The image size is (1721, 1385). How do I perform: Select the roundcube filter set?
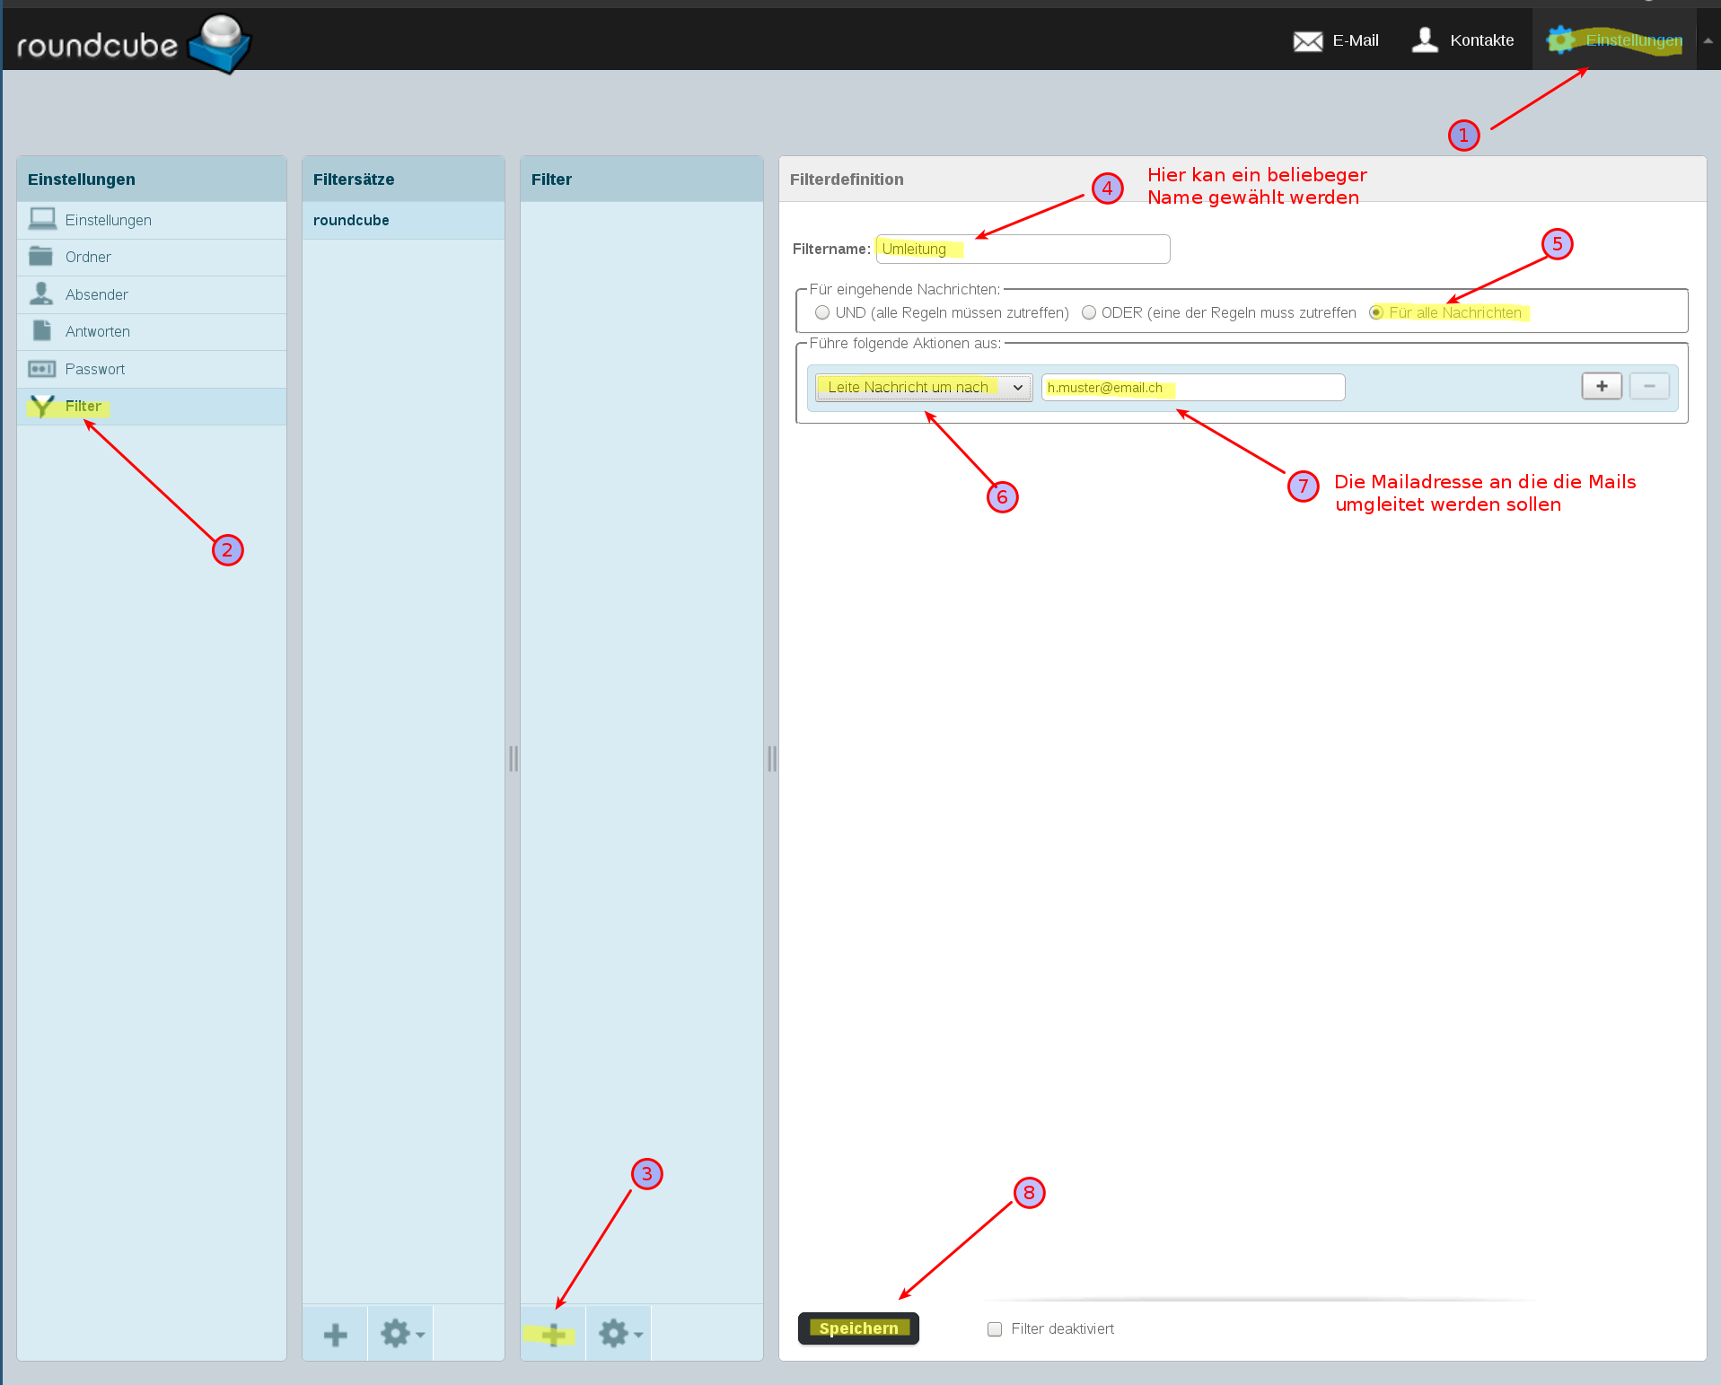pyautogui.click(x=351, y=220)
